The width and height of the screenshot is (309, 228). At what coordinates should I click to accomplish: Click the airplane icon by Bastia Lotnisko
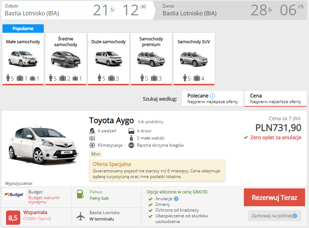[80, 216]
